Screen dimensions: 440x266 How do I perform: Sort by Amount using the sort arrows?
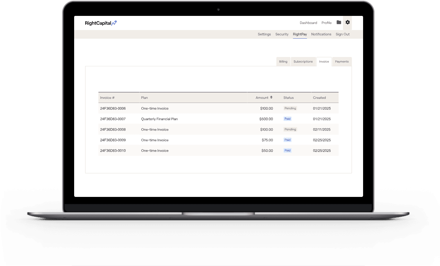271,97
